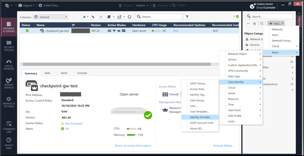Viewport: 304px width, 156px height.
Task: Open the Objects menu in top bar
Action: point(26,5)
